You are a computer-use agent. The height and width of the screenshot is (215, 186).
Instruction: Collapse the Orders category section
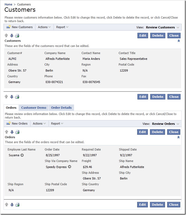click(178, 137)
